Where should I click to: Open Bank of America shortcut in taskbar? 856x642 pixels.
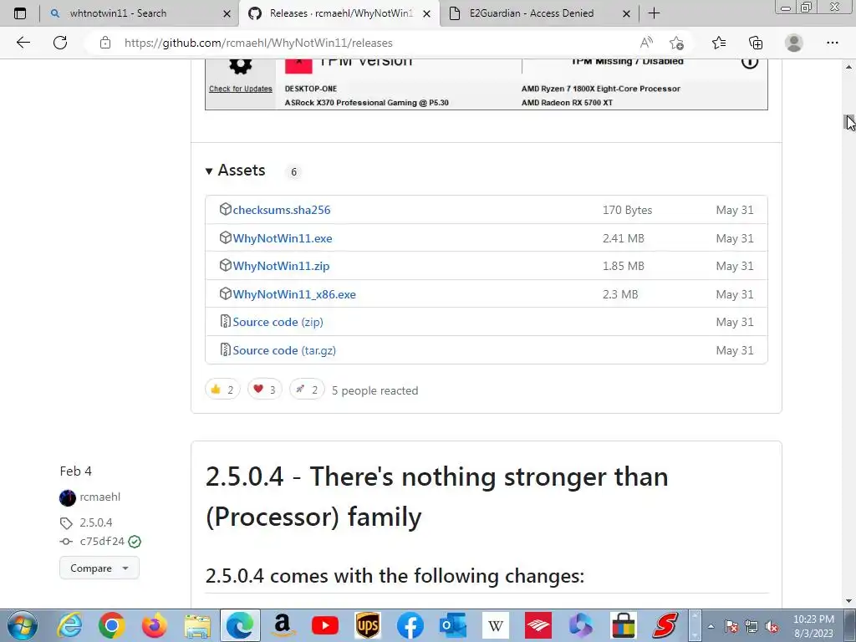pos(538,625)
